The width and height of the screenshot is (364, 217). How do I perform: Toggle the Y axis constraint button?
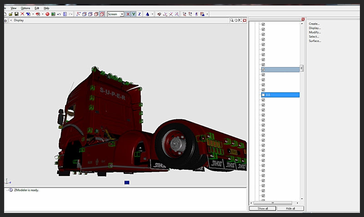[133, 14]
